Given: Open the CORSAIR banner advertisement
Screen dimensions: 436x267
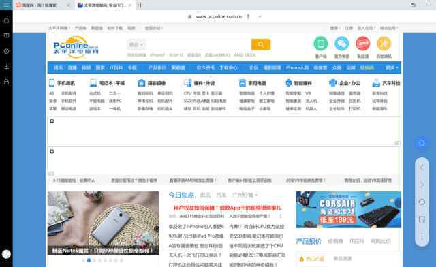Looking at the screenshot, I should pyautogui.click(x=348, y=209).
